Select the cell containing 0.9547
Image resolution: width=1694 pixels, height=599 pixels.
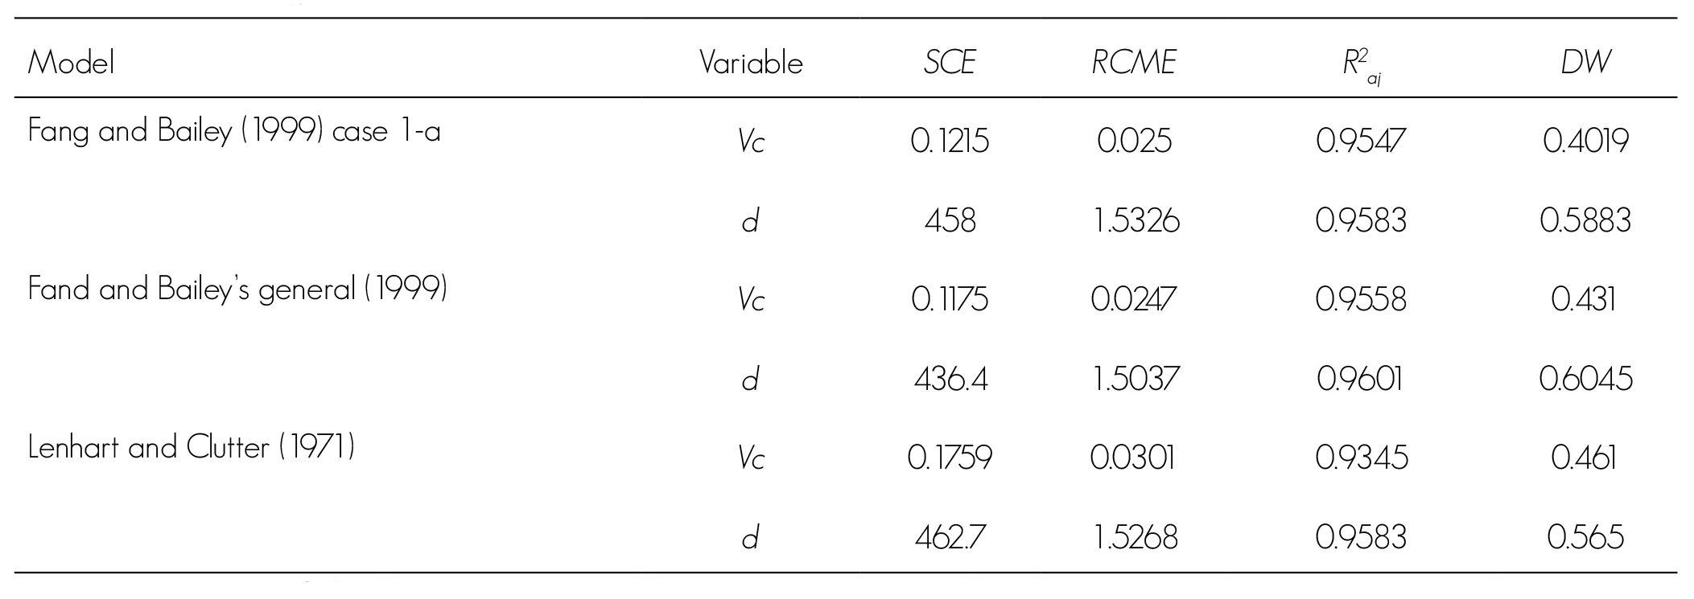click(x=1361, y=142)
